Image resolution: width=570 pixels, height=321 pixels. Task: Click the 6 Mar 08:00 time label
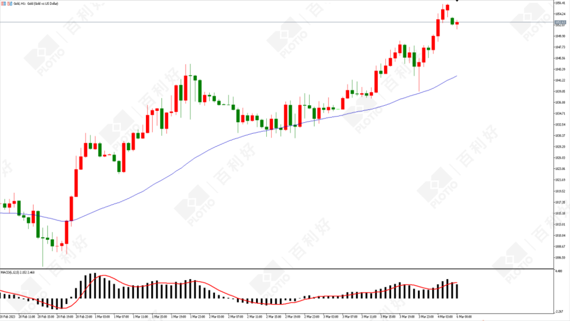(x=464, y=316)
